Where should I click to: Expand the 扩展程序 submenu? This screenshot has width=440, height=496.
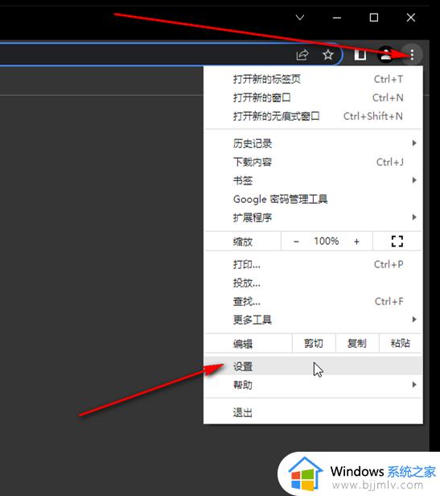tap(313, 217)
